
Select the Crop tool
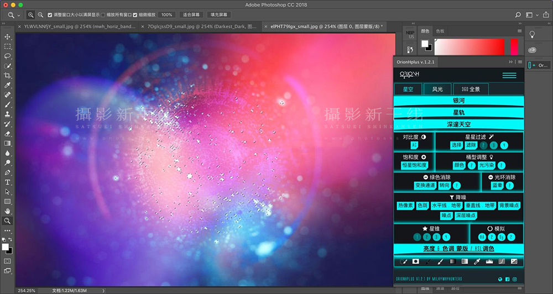point(7,76)
